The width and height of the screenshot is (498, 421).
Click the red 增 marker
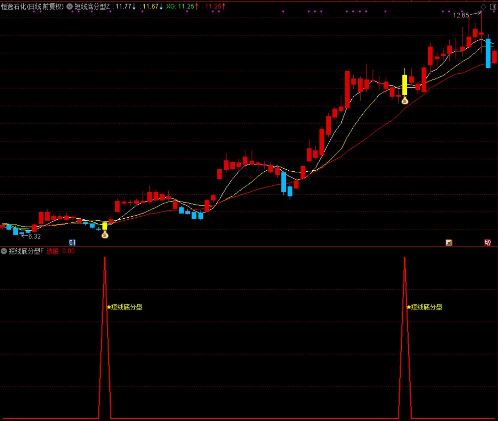488,242
